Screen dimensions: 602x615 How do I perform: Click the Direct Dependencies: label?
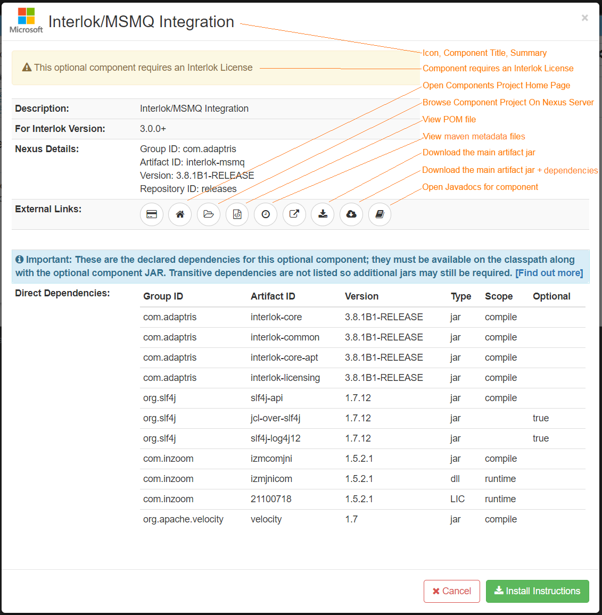click(x=62, y=293)
